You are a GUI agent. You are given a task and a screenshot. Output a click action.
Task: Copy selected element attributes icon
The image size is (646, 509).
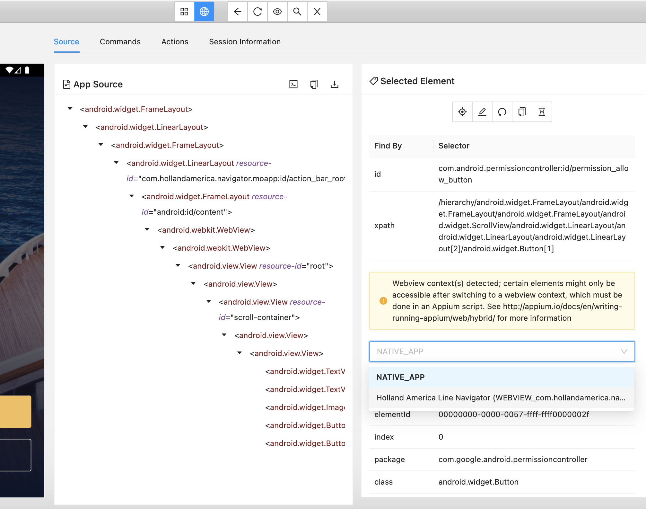(x=522, y=112)
